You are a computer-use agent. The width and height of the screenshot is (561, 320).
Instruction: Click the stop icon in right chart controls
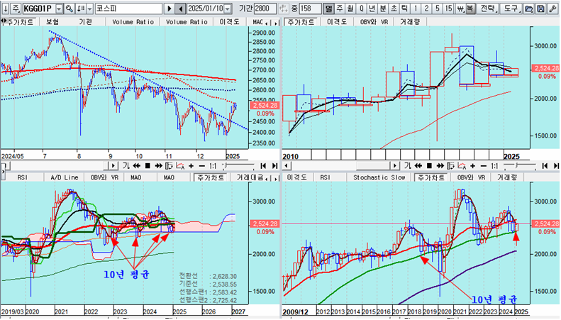429,166
